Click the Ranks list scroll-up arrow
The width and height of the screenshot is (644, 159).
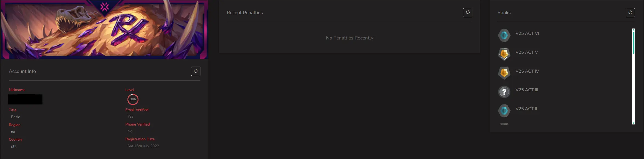(x=633, y=30)
